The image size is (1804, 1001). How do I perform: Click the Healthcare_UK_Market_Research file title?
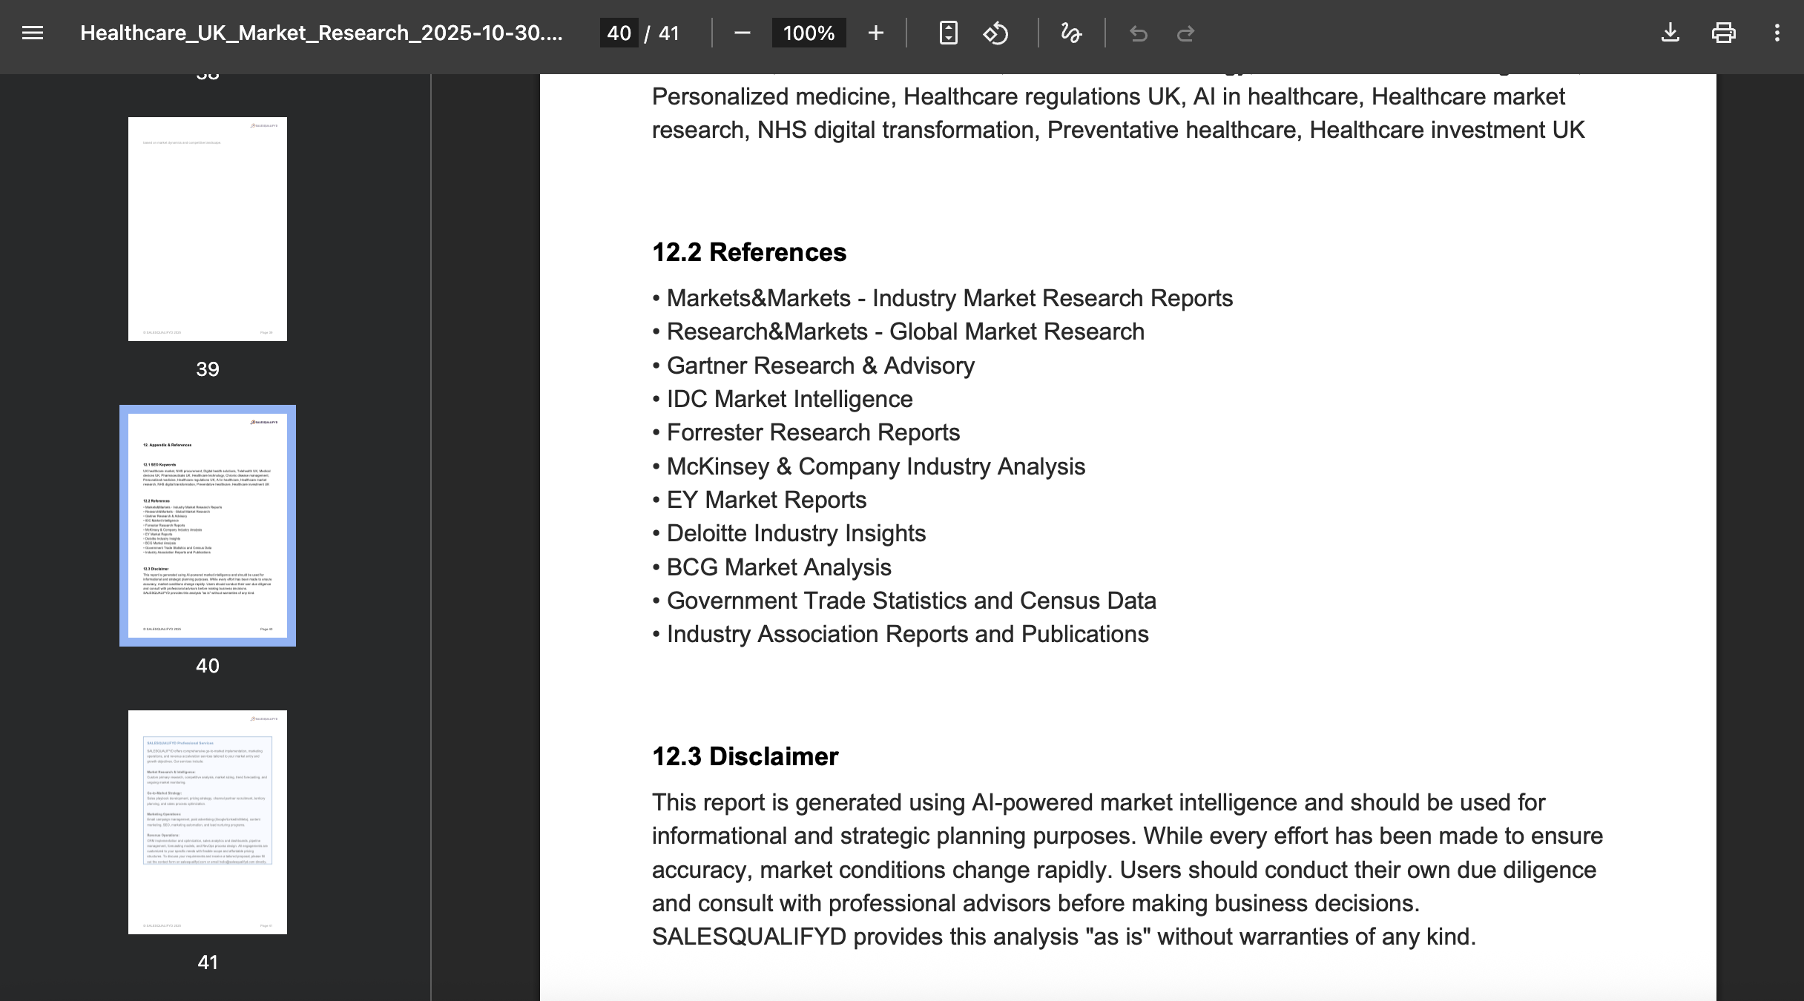[x=321, y=33]
